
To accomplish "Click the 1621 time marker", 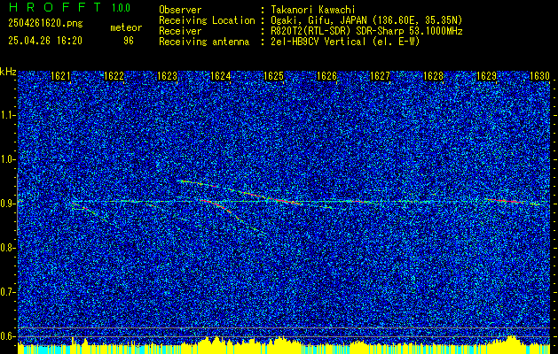I will pyautogui.click(x=60, y=76).
